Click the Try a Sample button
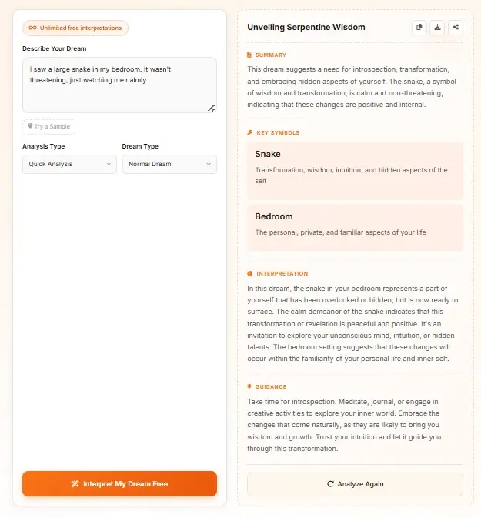The image size is (481, 518). (49, 126)
